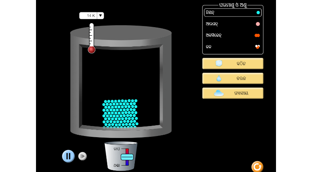Choose the ଜଳ (Water) molecule option

tap(232, 47)
